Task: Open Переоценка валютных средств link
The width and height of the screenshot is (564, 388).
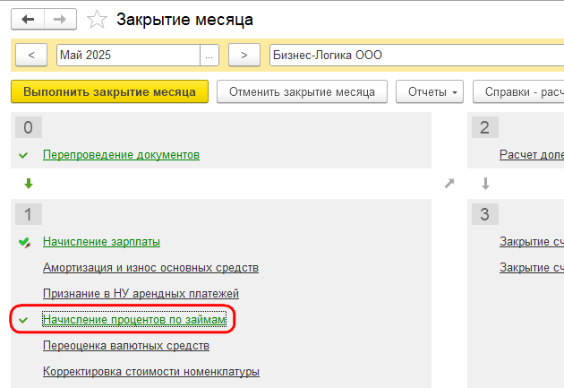Action: pos(126,346)
